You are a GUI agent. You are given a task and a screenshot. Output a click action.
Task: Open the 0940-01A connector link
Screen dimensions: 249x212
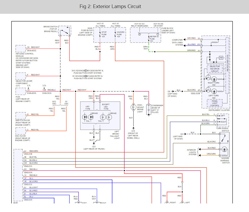point(28,184)
